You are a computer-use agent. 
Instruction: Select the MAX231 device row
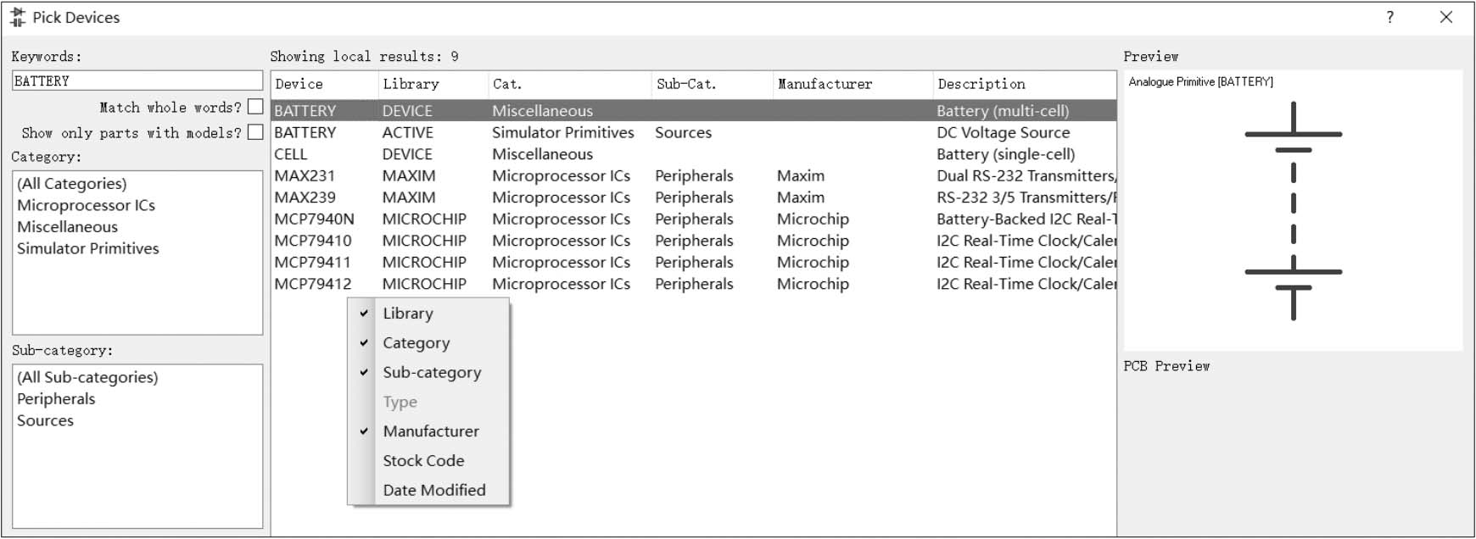(305, 176)
